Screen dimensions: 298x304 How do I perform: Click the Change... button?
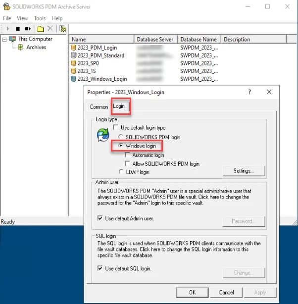click(x=244, y=273)
